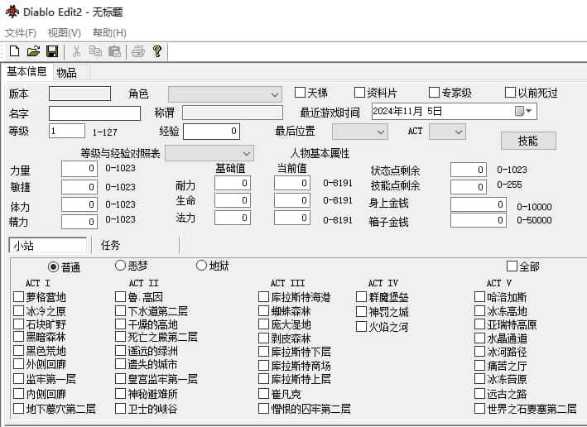This screenshot has height=427, width=587.
Task: Click the 身上金钱 field
Action: (x=479, y=204)
